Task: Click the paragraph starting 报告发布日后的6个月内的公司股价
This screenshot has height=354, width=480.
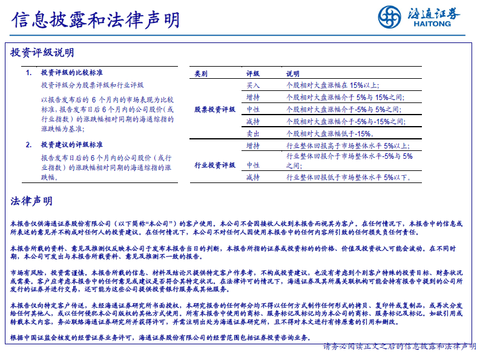Action: tap(106, 168)
